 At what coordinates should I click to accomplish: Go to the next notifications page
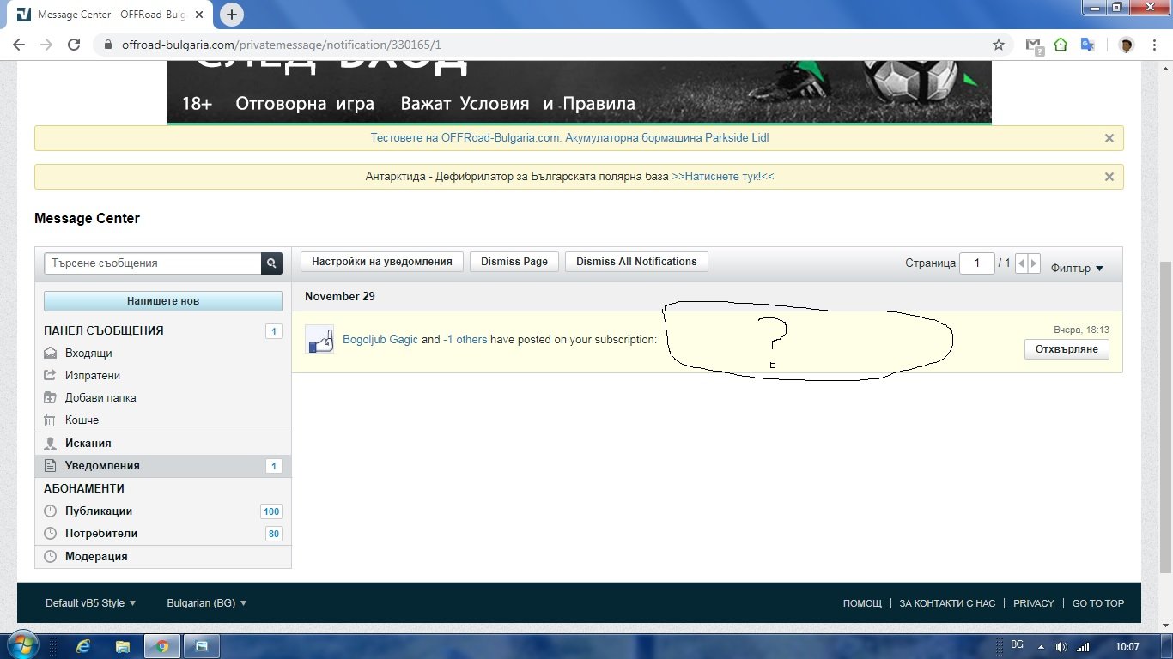pos(1034,263)
